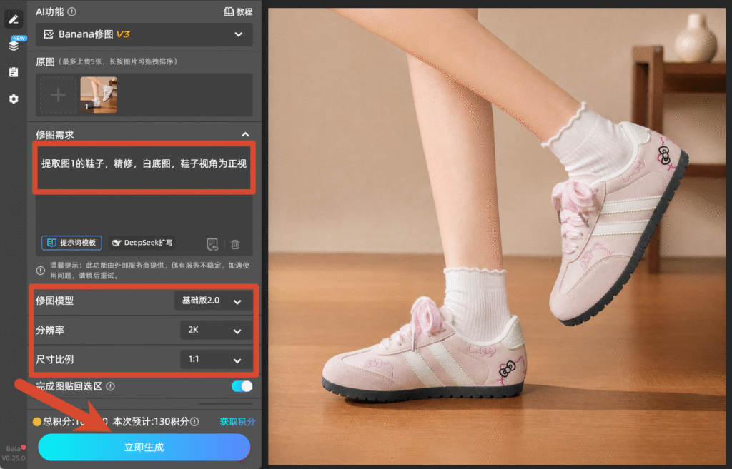Click the gold coin icon by 总积分

(x=37, y=422)
